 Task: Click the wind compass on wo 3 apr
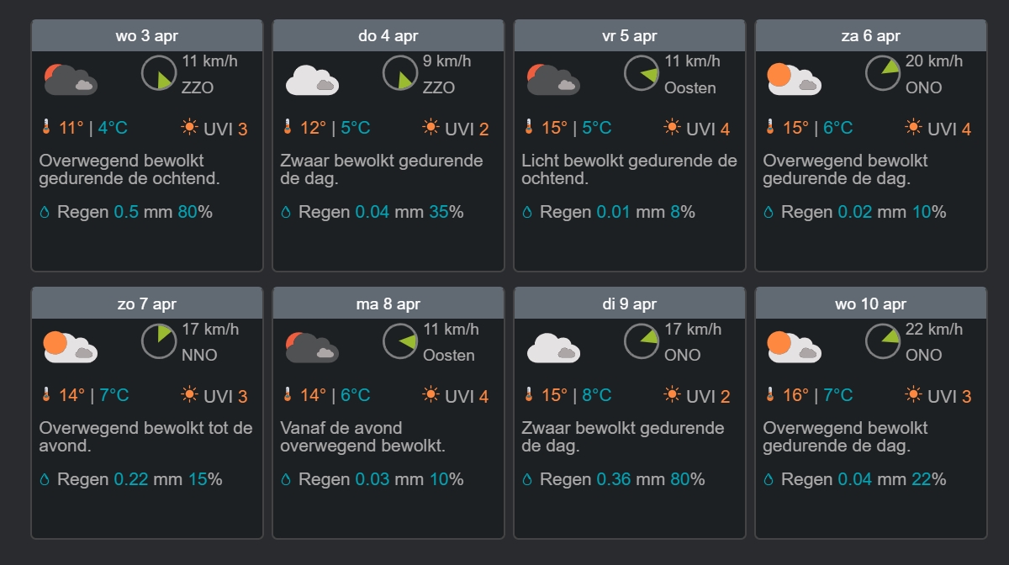pos(159,73)
